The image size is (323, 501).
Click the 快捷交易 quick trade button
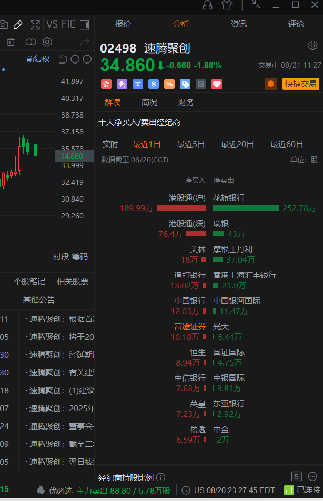[300, 83]
